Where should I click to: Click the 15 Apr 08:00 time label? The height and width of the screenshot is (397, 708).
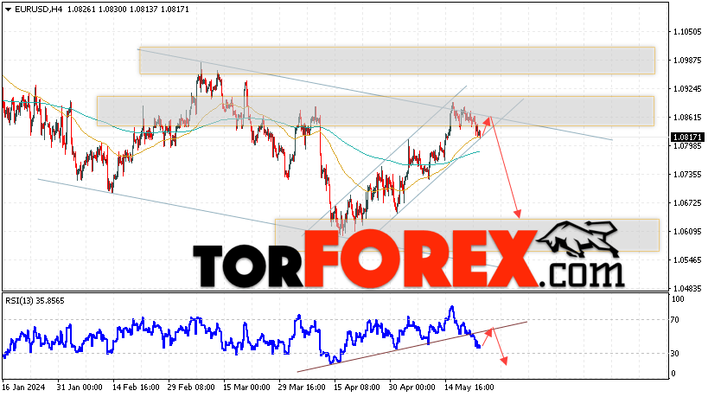click(x=357, y=387)
